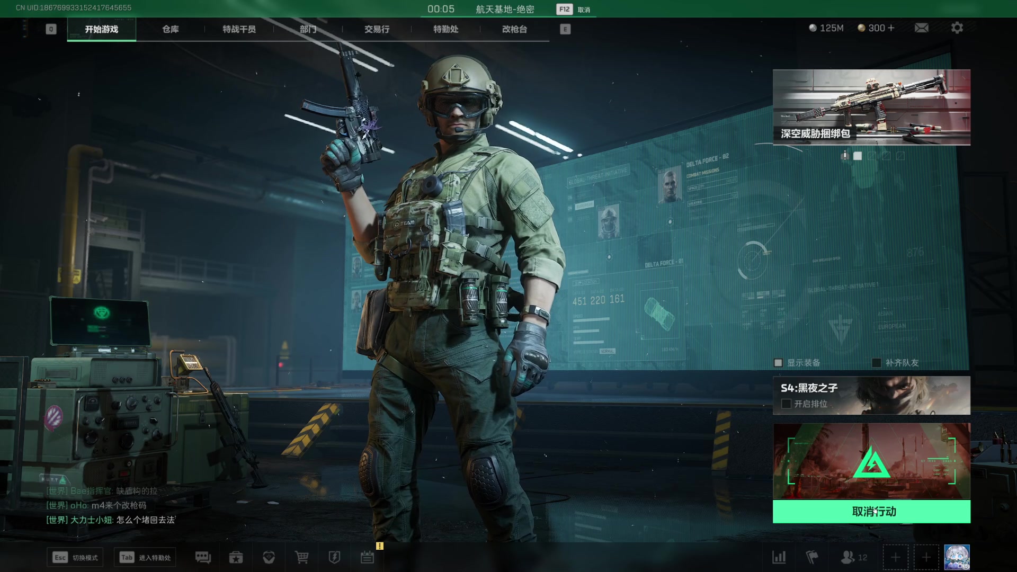Open the helmet badge icon in bottom bar
This screenshot has height=572, width=1017.
(269, 557)
